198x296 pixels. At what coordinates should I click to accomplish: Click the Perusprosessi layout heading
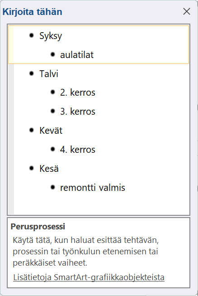[x=38, y=227]
